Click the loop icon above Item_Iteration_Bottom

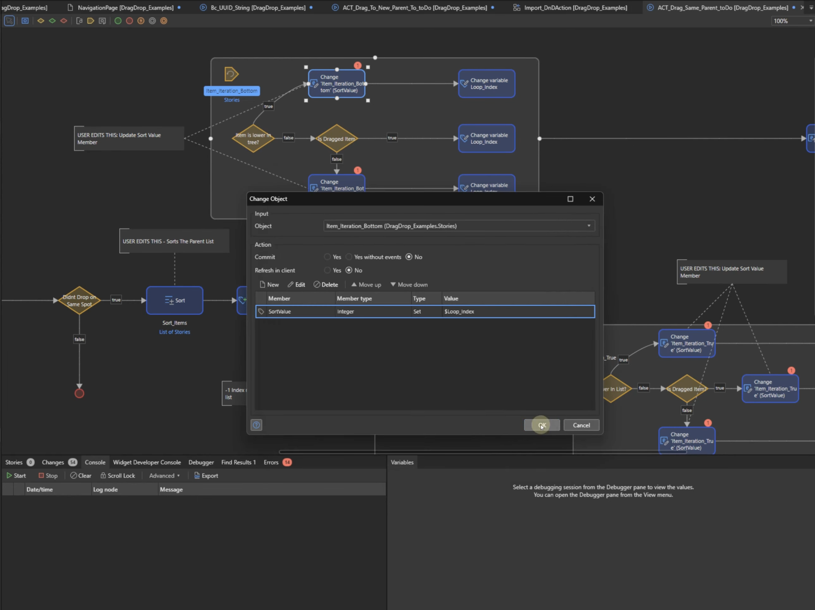coord(231,74)
